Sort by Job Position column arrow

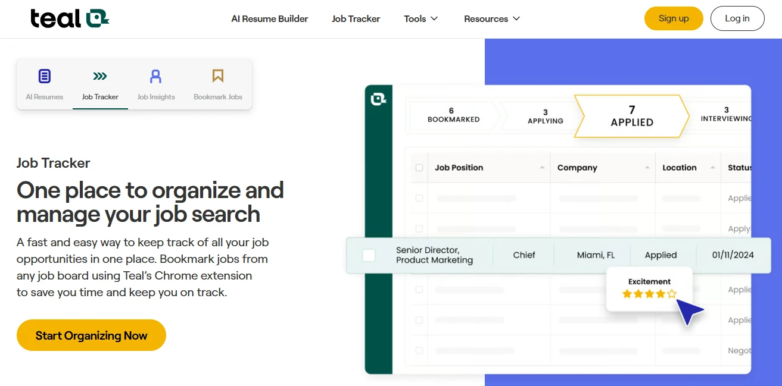(542, 168)
